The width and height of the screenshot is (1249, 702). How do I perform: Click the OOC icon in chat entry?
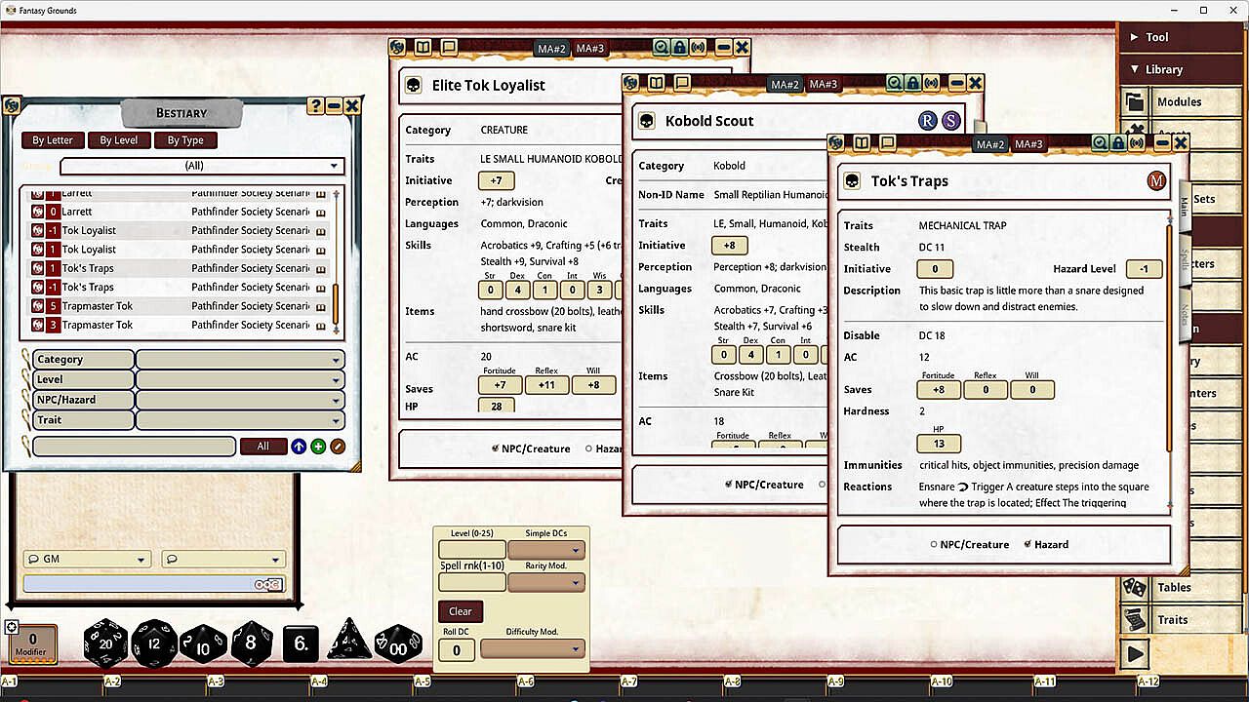point(268,584)
